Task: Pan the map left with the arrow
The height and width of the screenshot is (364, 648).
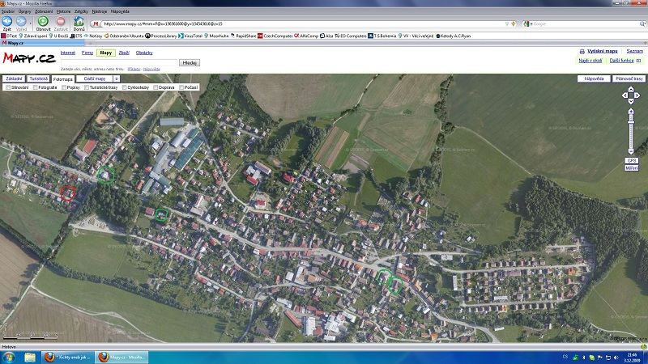Action: click(x=625, y=95)
